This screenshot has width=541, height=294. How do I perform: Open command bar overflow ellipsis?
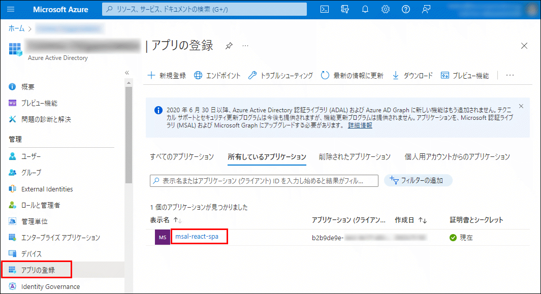(x=510, y=75)
